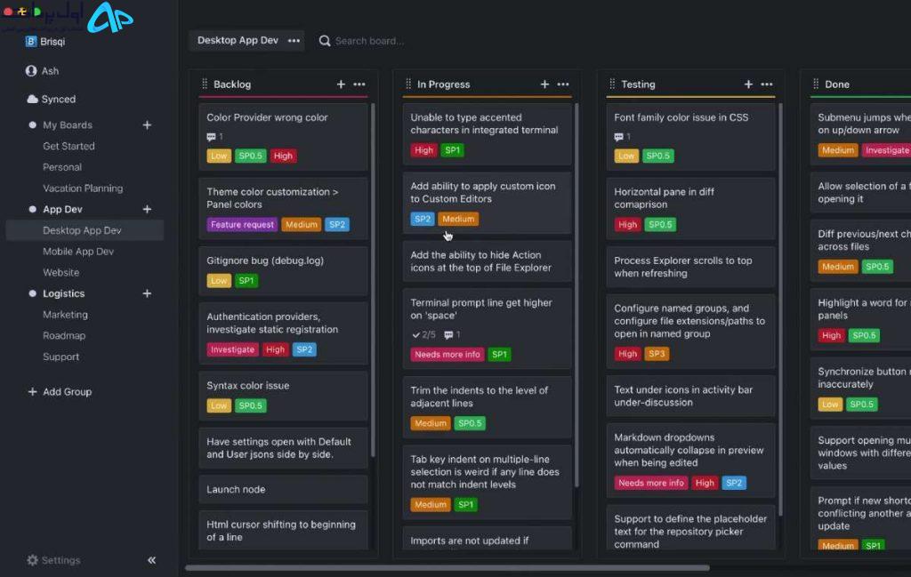911x577 pixels.
Task: Click the search magnifier icon
Action: click(x=325, y=41)
